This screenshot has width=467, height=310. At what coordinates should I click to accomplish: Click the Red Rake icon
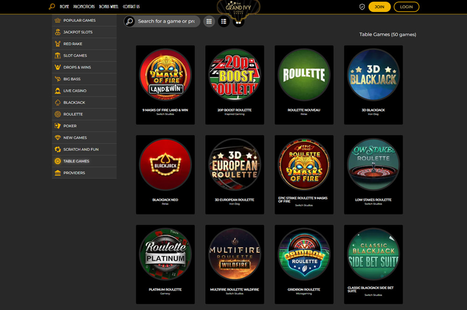pos(58,44)
